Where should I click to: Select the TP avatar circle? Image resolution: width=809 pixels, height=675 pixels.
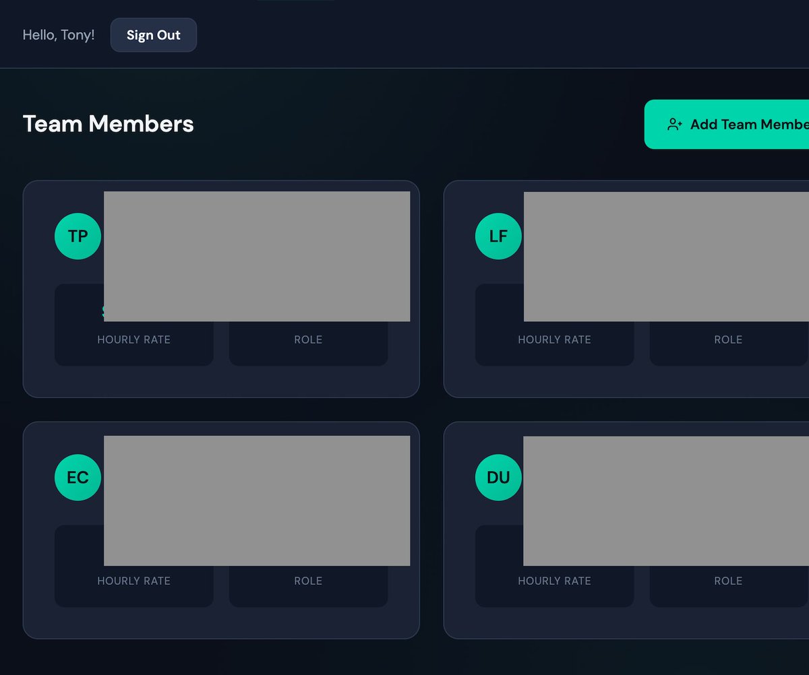pyautogui.click(x=78, y=236)
